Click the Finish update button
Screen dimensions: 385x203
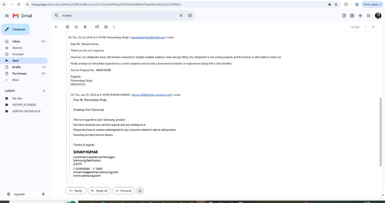[372, 4]
